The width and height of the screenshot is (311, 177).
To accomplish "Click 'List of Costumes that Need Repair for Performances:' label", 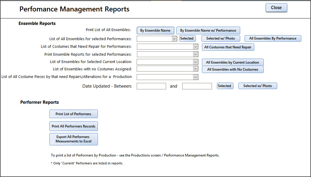I will [86, 47].
